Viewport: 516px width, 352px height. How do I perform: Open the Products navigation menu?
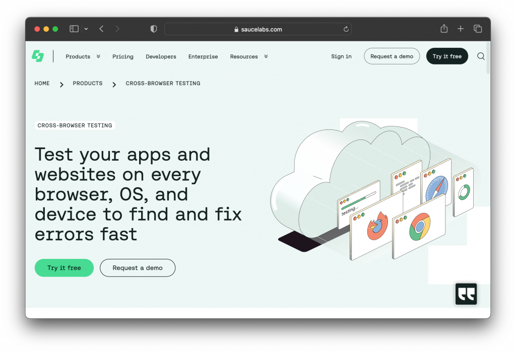coord(78,56)
